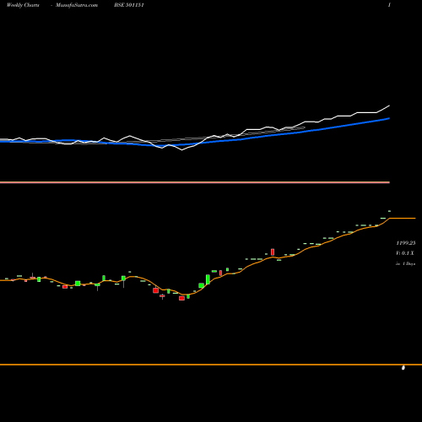The width and height of the screenshot is (422, 422).
Task: Click the 'BSE 501151' symbol text
Action: coord(129,5)
